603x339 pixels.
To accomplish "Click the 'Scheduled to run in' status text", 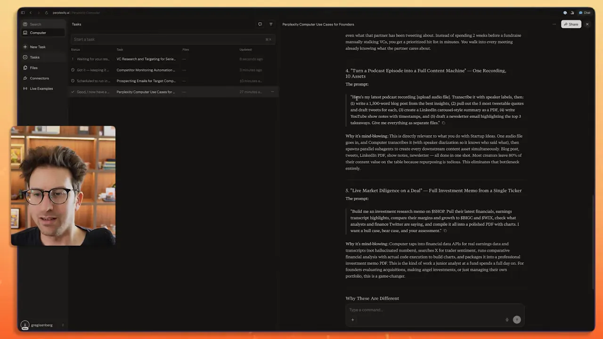I will tap(93, 81).
